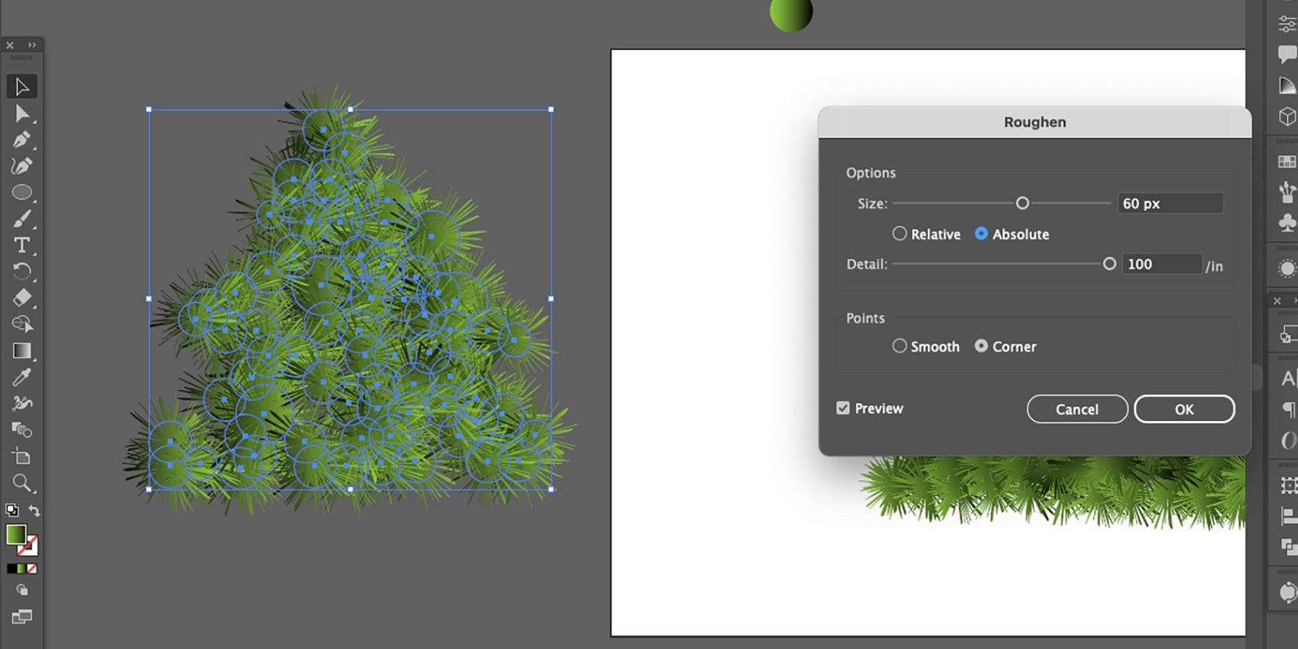1298x649 pixels.
Task: Close the tools panel
Action: pos(10,46)
